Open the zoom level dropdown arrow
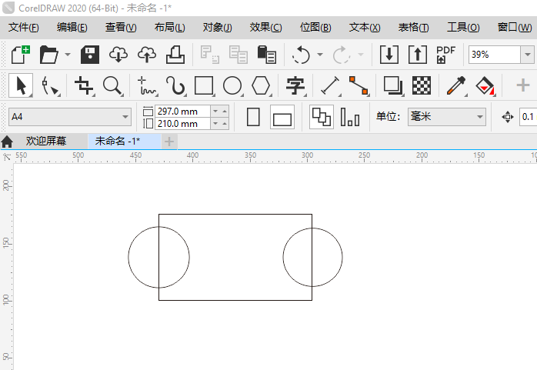Screen dimensions: 537x370 click(x=528, y=55)
